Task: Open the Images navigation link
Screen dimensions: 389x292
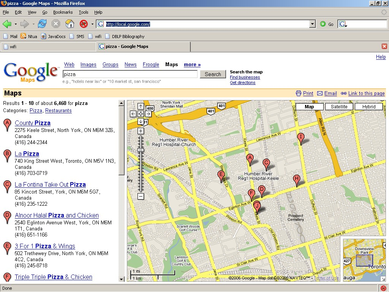Action: coord(88,65)
